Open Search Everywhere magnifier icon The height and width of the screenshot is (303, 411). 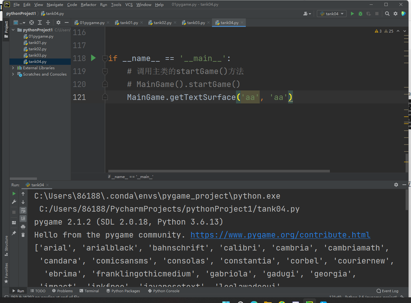coord(387,14)
